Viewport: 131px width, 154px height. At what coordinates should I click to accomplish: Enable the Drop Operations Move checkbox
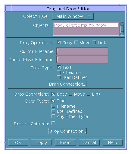click(x=70, y=94)
